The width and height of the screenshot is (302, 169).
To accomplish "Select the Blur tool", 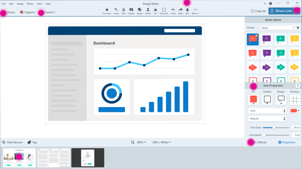I will click(187, 11).
